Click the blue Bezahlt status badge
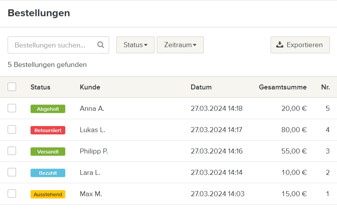 48,173
